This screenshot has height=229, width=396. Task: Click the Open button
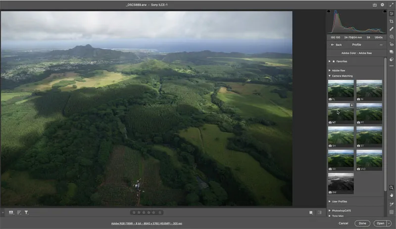(x=380, y=223)
